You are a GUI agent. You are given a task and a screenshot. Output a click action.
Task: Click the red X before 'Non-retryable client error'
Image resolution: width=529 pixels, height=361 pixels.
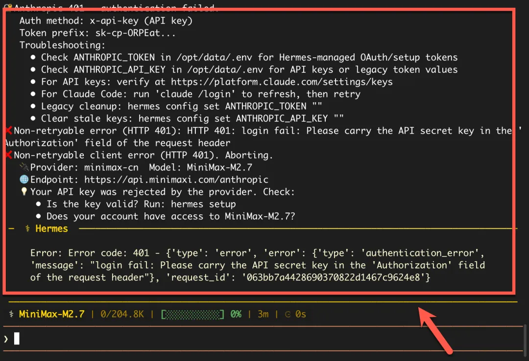point(9,155)
